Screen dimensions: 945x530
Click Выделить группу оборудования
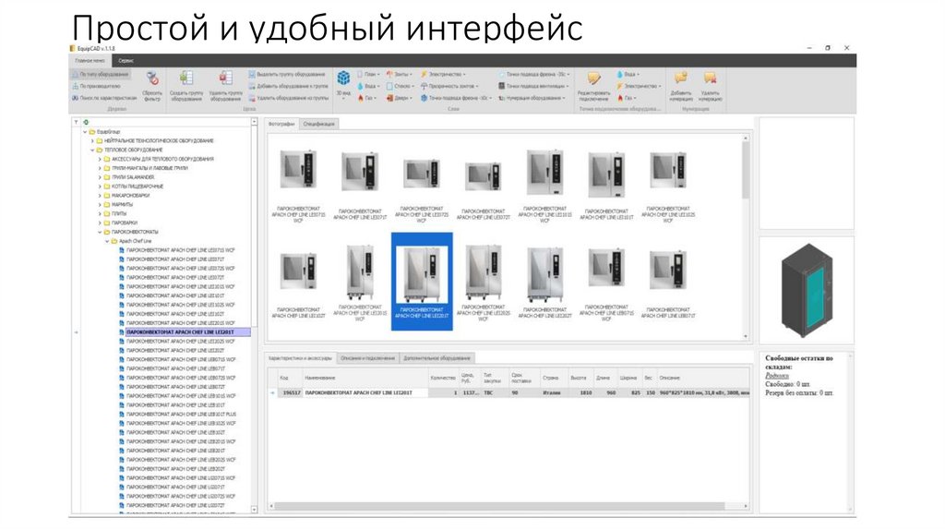pos(287,74)
